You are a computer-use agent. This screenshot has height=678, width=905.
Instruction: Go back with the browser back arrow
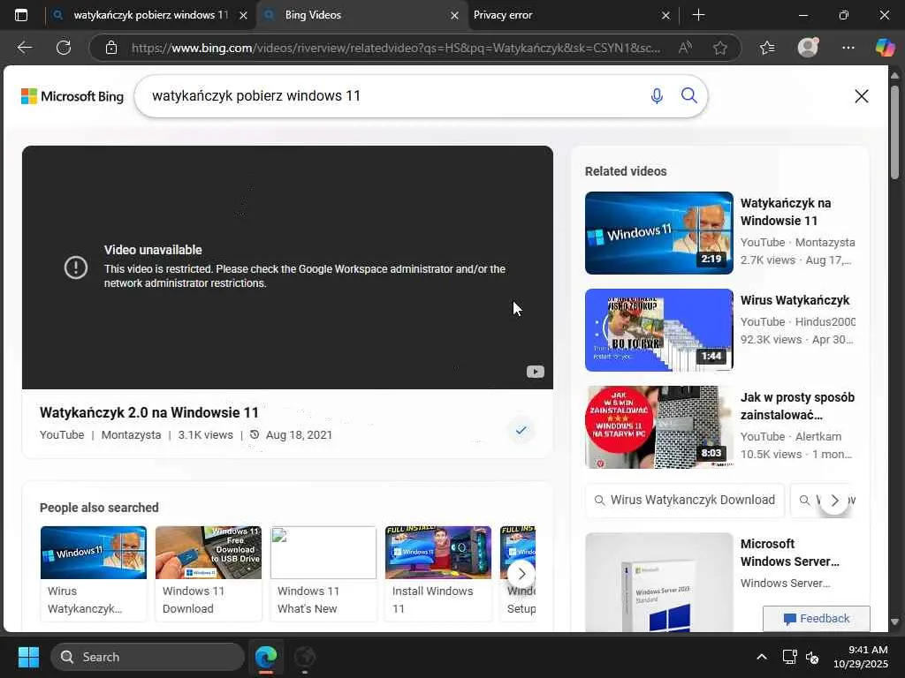click(x=25, y=48)
